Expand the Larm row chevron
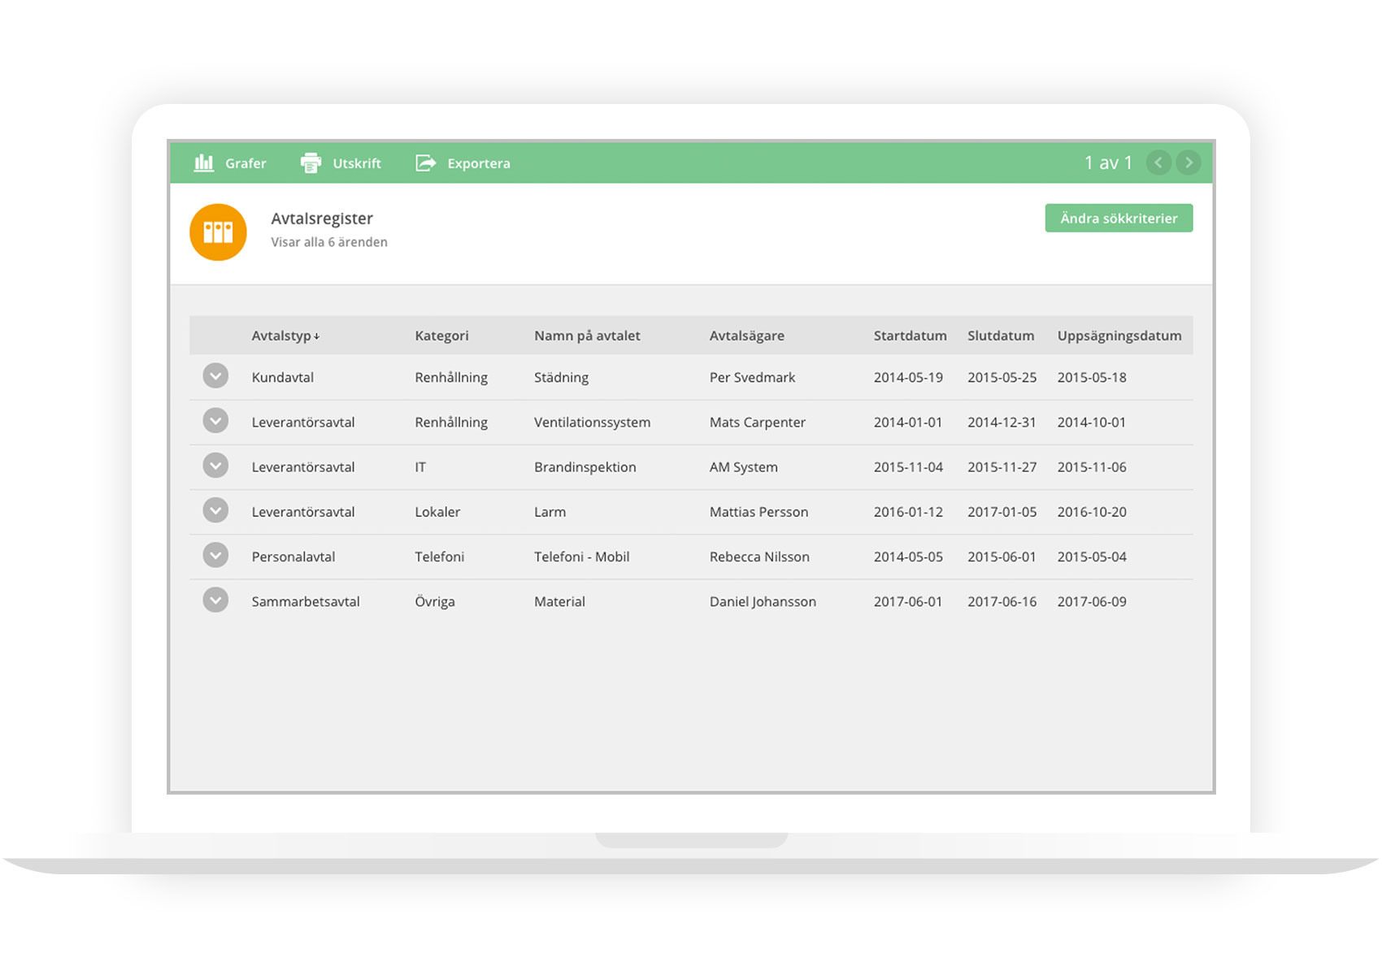This screenshot has height=975, width=1382. 215,510
